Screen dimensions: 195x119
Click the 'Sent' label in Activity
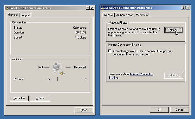pos(40,67)
